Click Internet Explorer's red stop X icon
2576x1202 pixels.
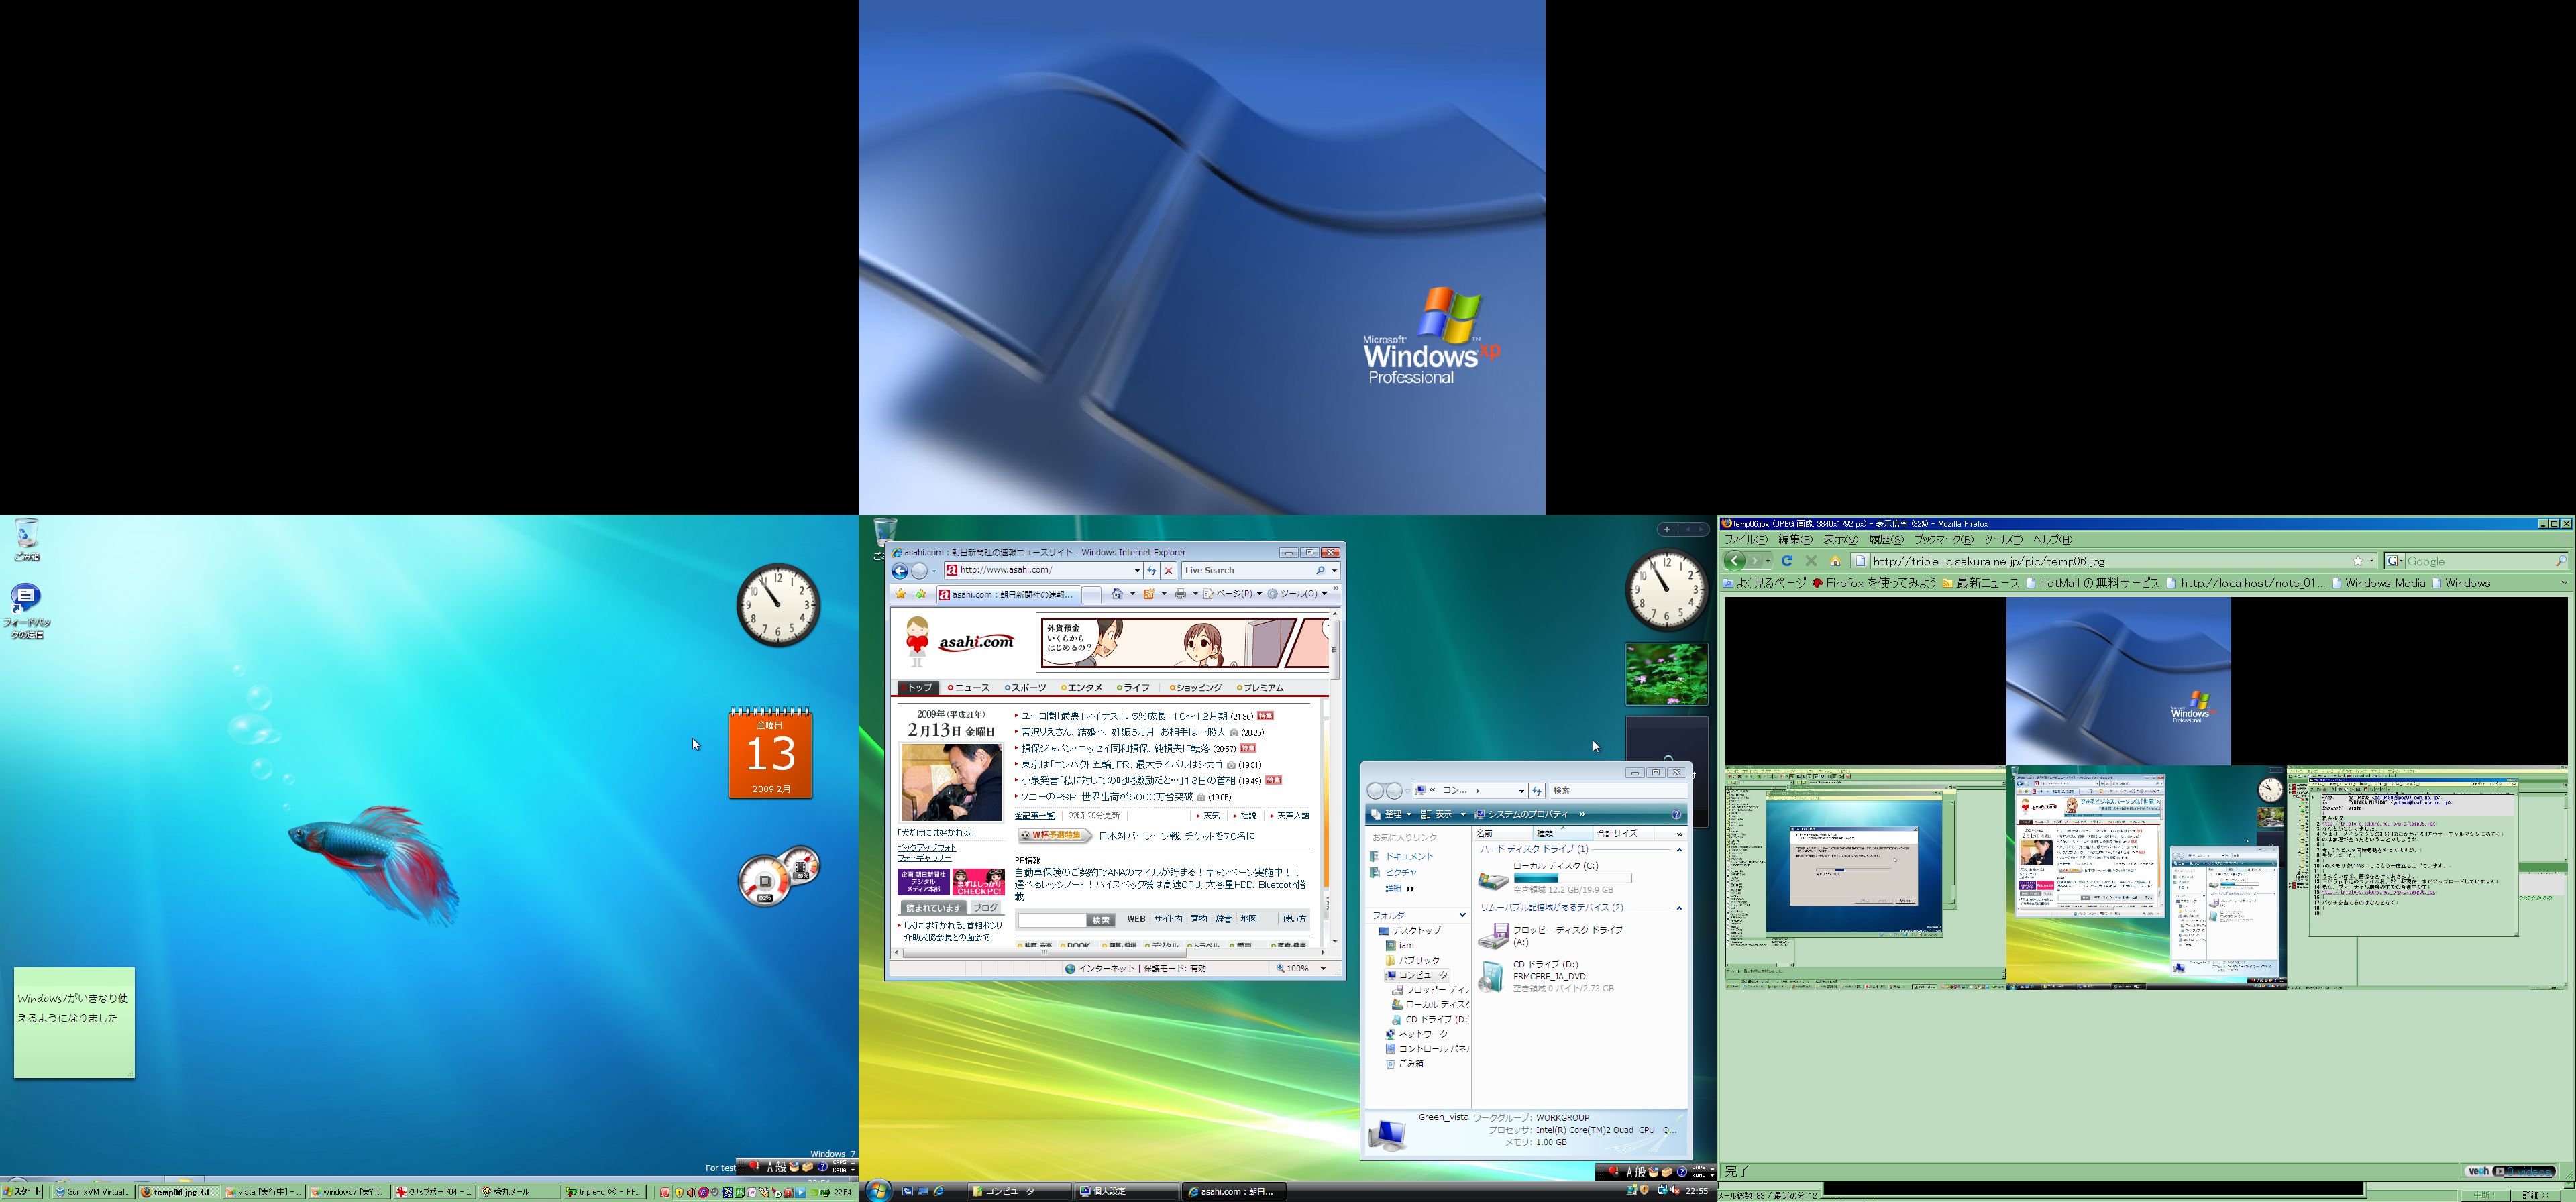pos(1168,571)
